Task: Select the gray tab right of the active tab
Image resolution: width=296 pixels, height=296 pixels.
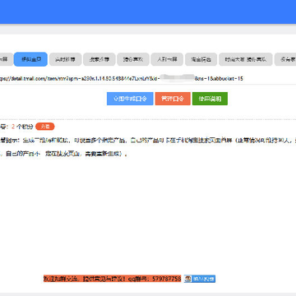Action: tap(65, 59)
